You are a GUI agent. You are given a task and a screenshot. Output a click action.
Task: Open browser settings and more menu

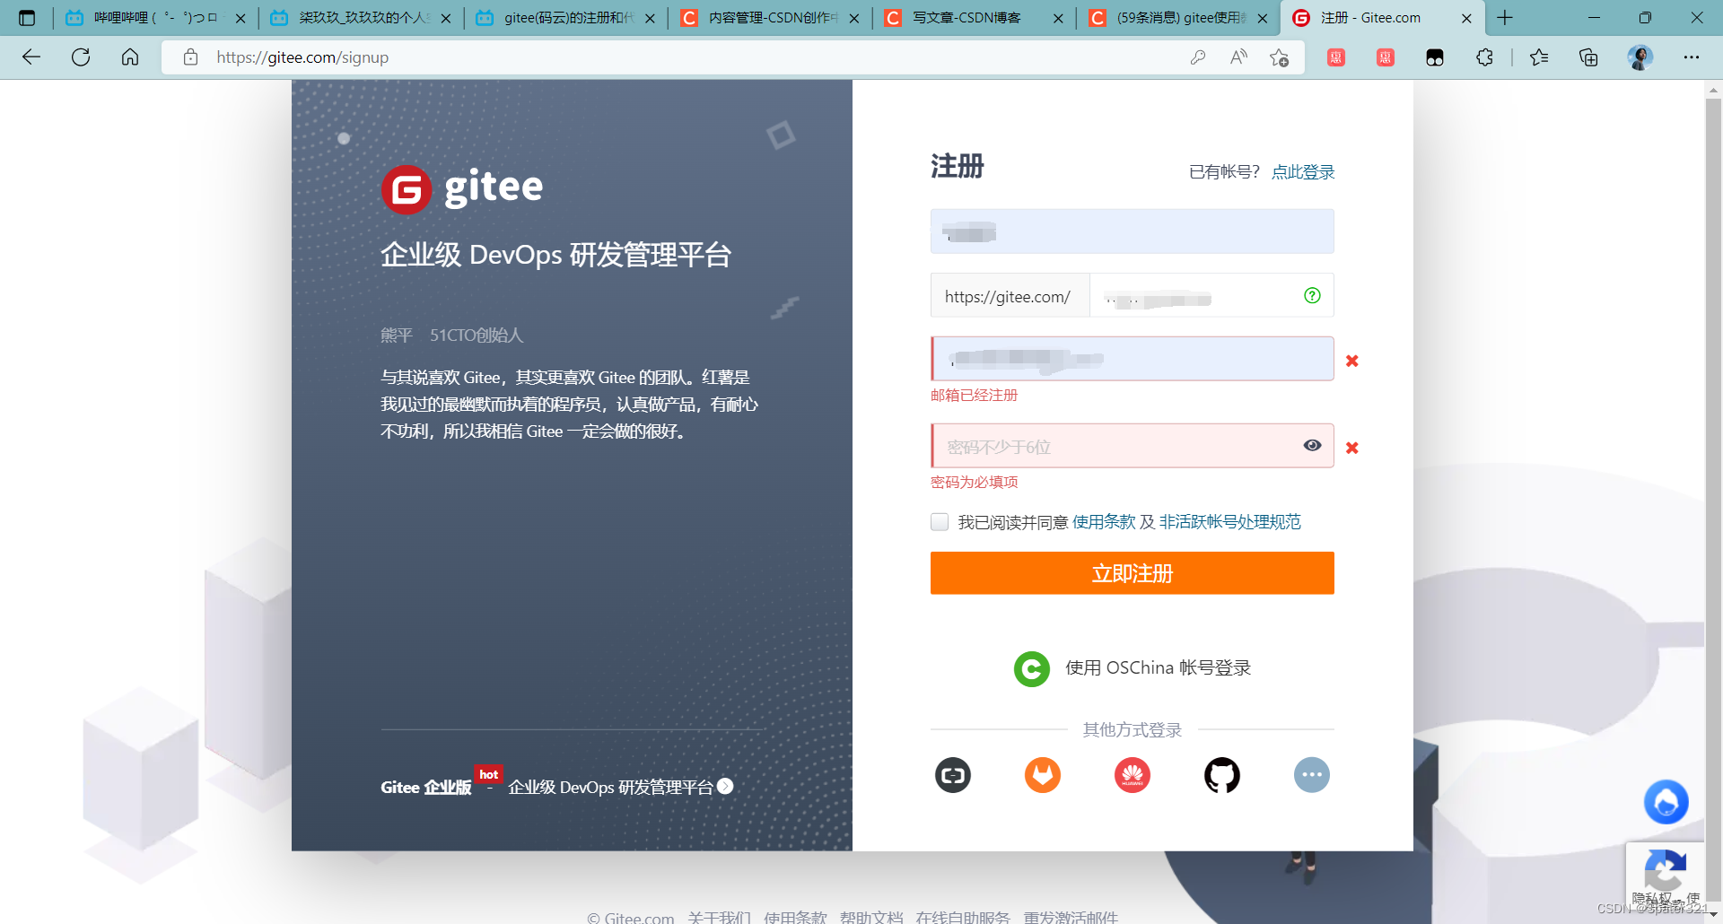(x=1692, y=57)
